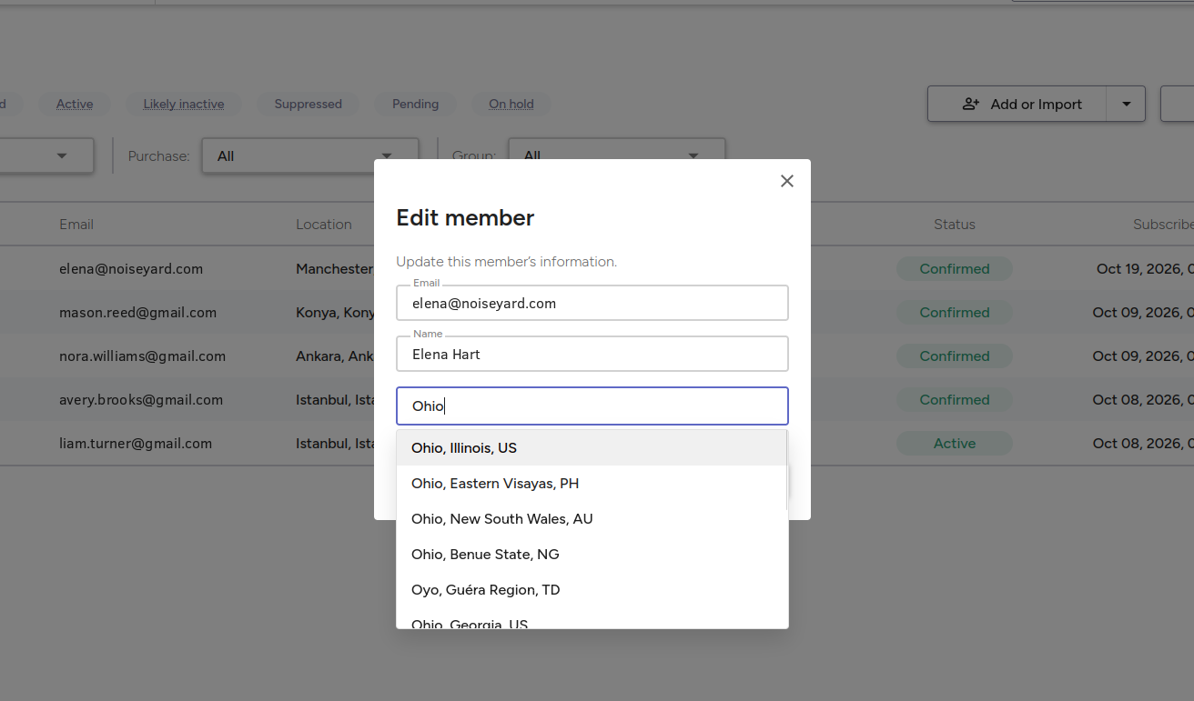Click Confirmed status for elena@noiseyard.com row

tap(955, 269)
